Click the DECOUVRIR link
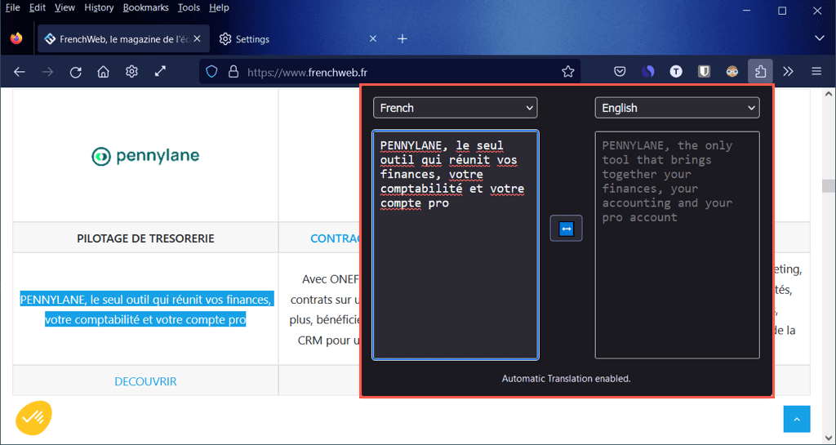836x445 pixels. [145, 381]
